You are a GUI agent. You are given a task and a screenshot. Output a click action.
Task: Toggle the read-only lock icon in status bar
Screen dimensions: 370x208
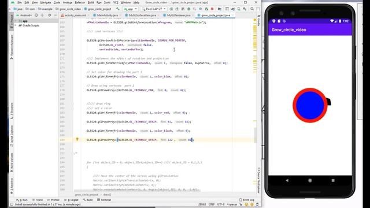[x=240, y=204]
